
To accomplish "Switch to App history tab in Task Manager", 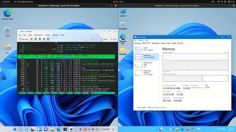I will 156,43.
